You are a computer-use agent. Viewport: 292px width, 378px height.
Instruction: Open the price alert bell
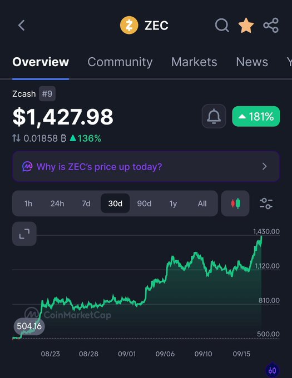click(x=214, y=116)
